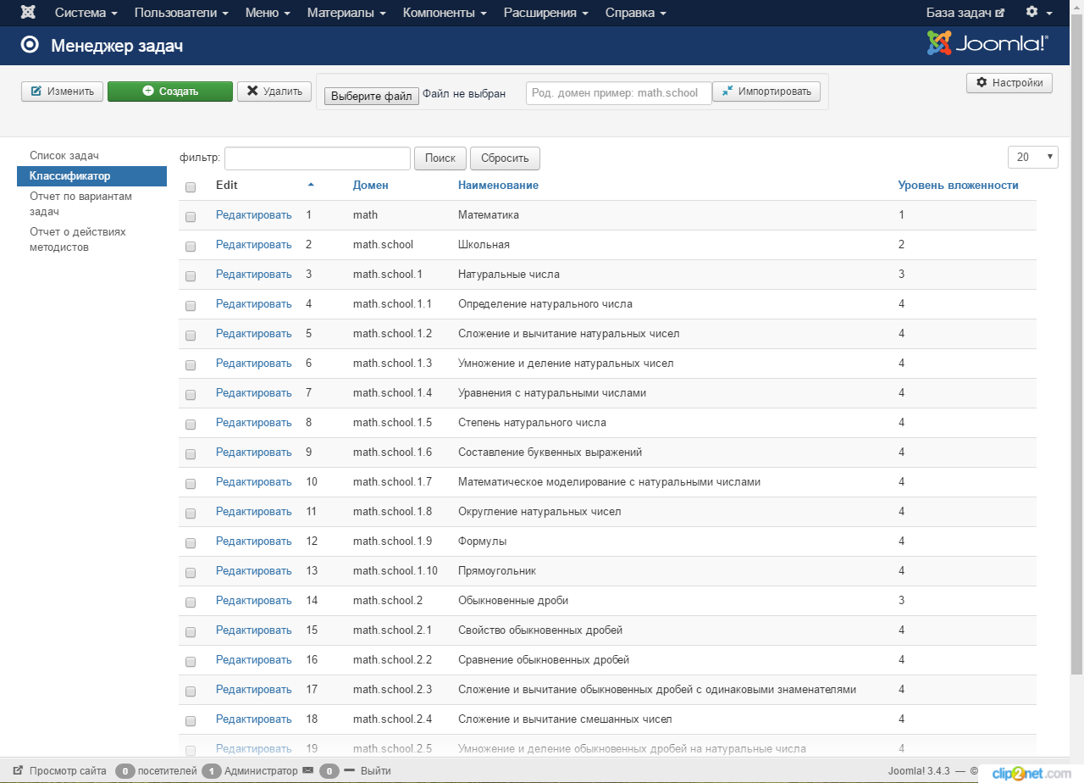
Task: Open Список задач in the sidebar
Action: [64, 156]
